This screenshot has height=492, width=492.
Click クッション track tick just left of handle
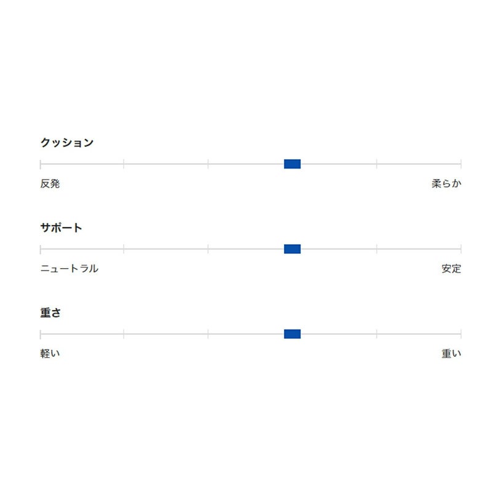pos(208,164)
